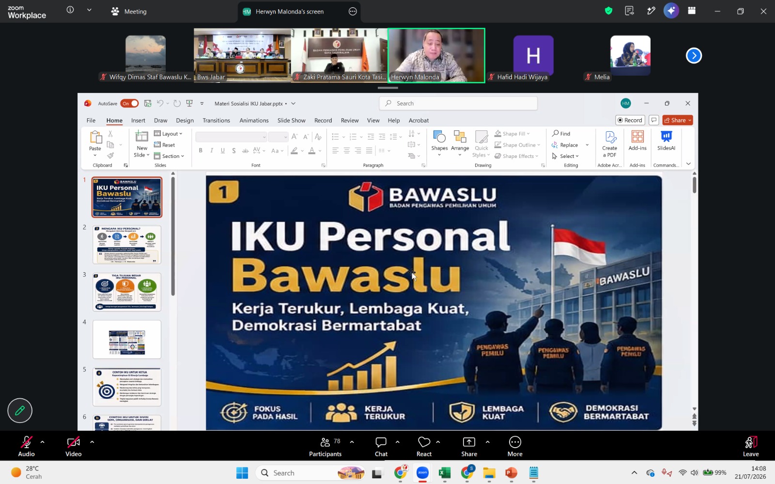Click text highlight color button

294,151
